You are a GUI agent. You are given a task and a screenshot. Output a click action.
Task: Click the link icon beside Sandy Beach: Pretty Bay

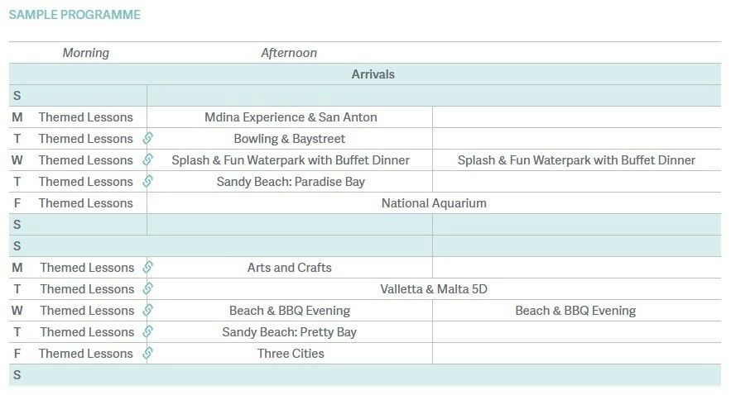(x=148, y=331)
